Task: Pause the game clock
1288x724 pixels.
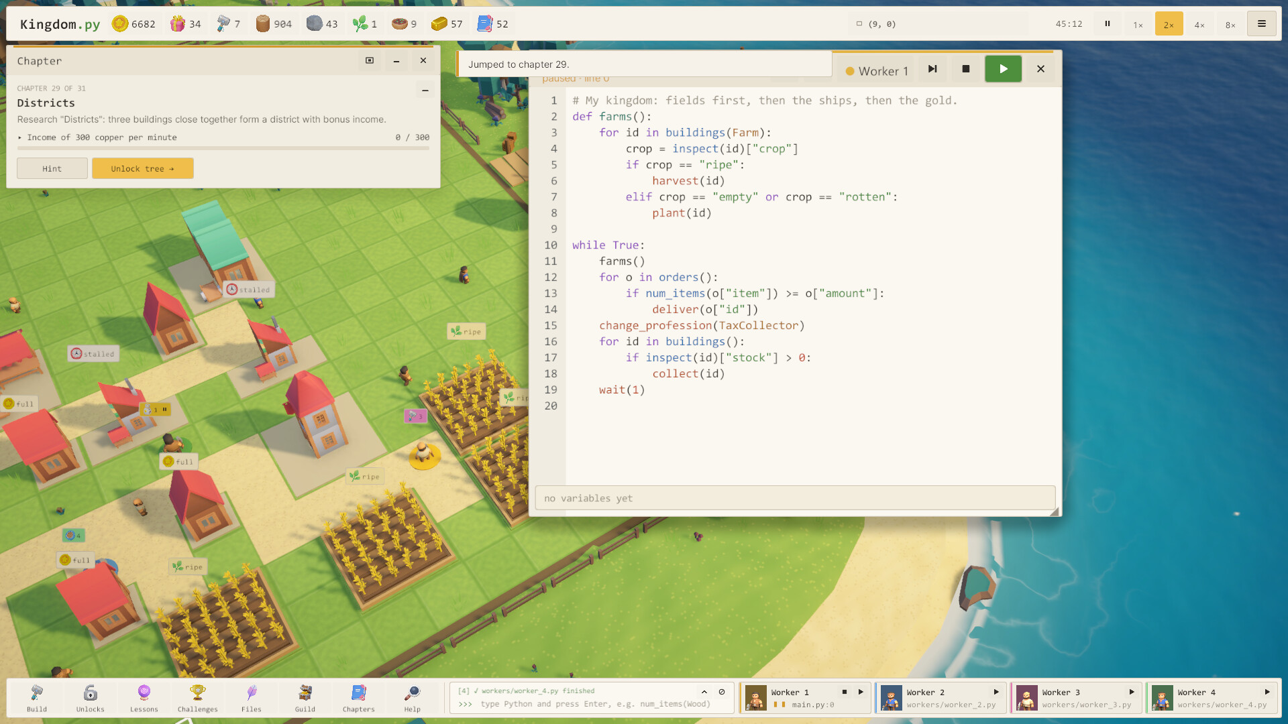Action: pos(1108,24)
